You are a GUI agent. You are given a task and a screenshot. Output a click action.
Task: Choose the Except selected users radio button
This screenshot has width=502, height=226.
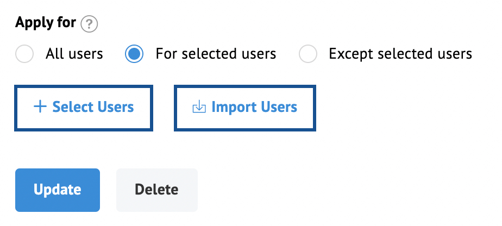coord(308,54)
